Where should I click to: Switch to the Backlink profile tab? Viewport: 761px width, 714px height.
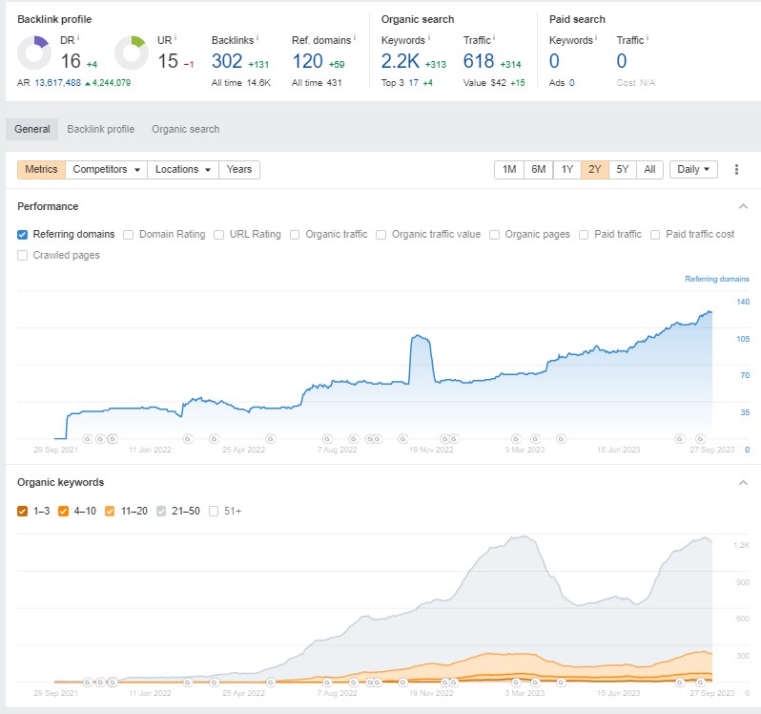pyautogui.click(x=101, y=129)
